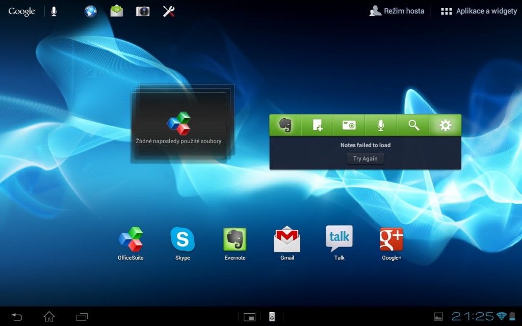Check the Wi-Fi signal indicator

click(x=501, y=316)
